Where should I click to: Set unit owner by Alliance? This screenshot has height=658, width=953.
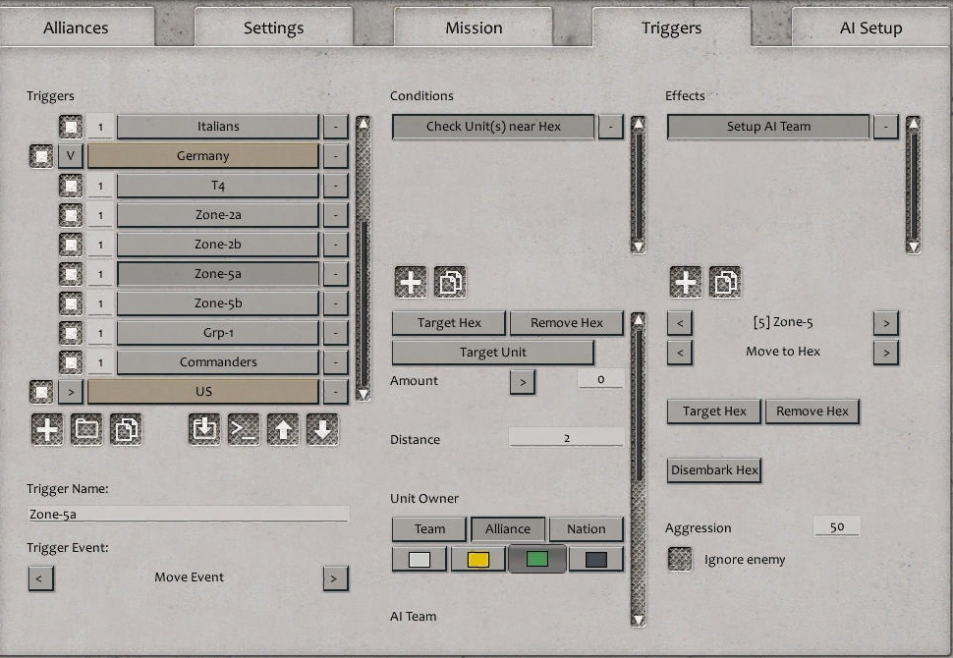pyautogui.click(x=508, y=529)
